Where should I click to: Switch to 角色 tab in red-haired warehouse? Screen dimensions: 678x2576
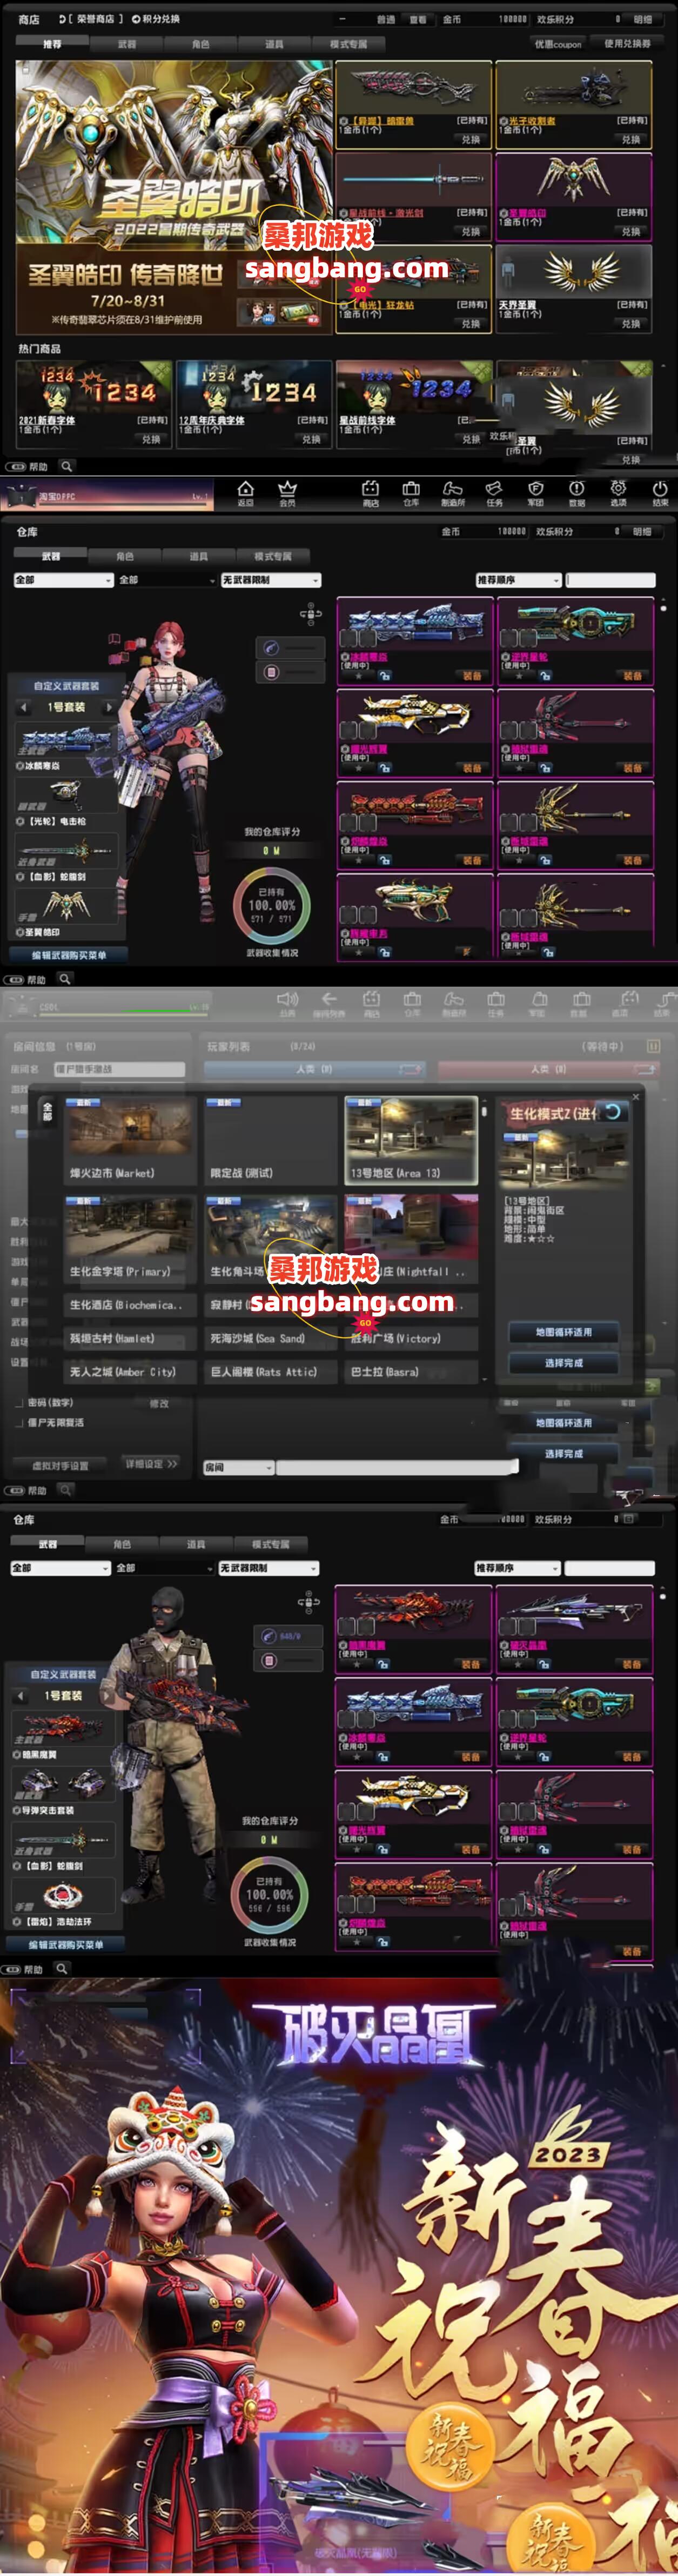pyautogui.click(x=125, y=556)
